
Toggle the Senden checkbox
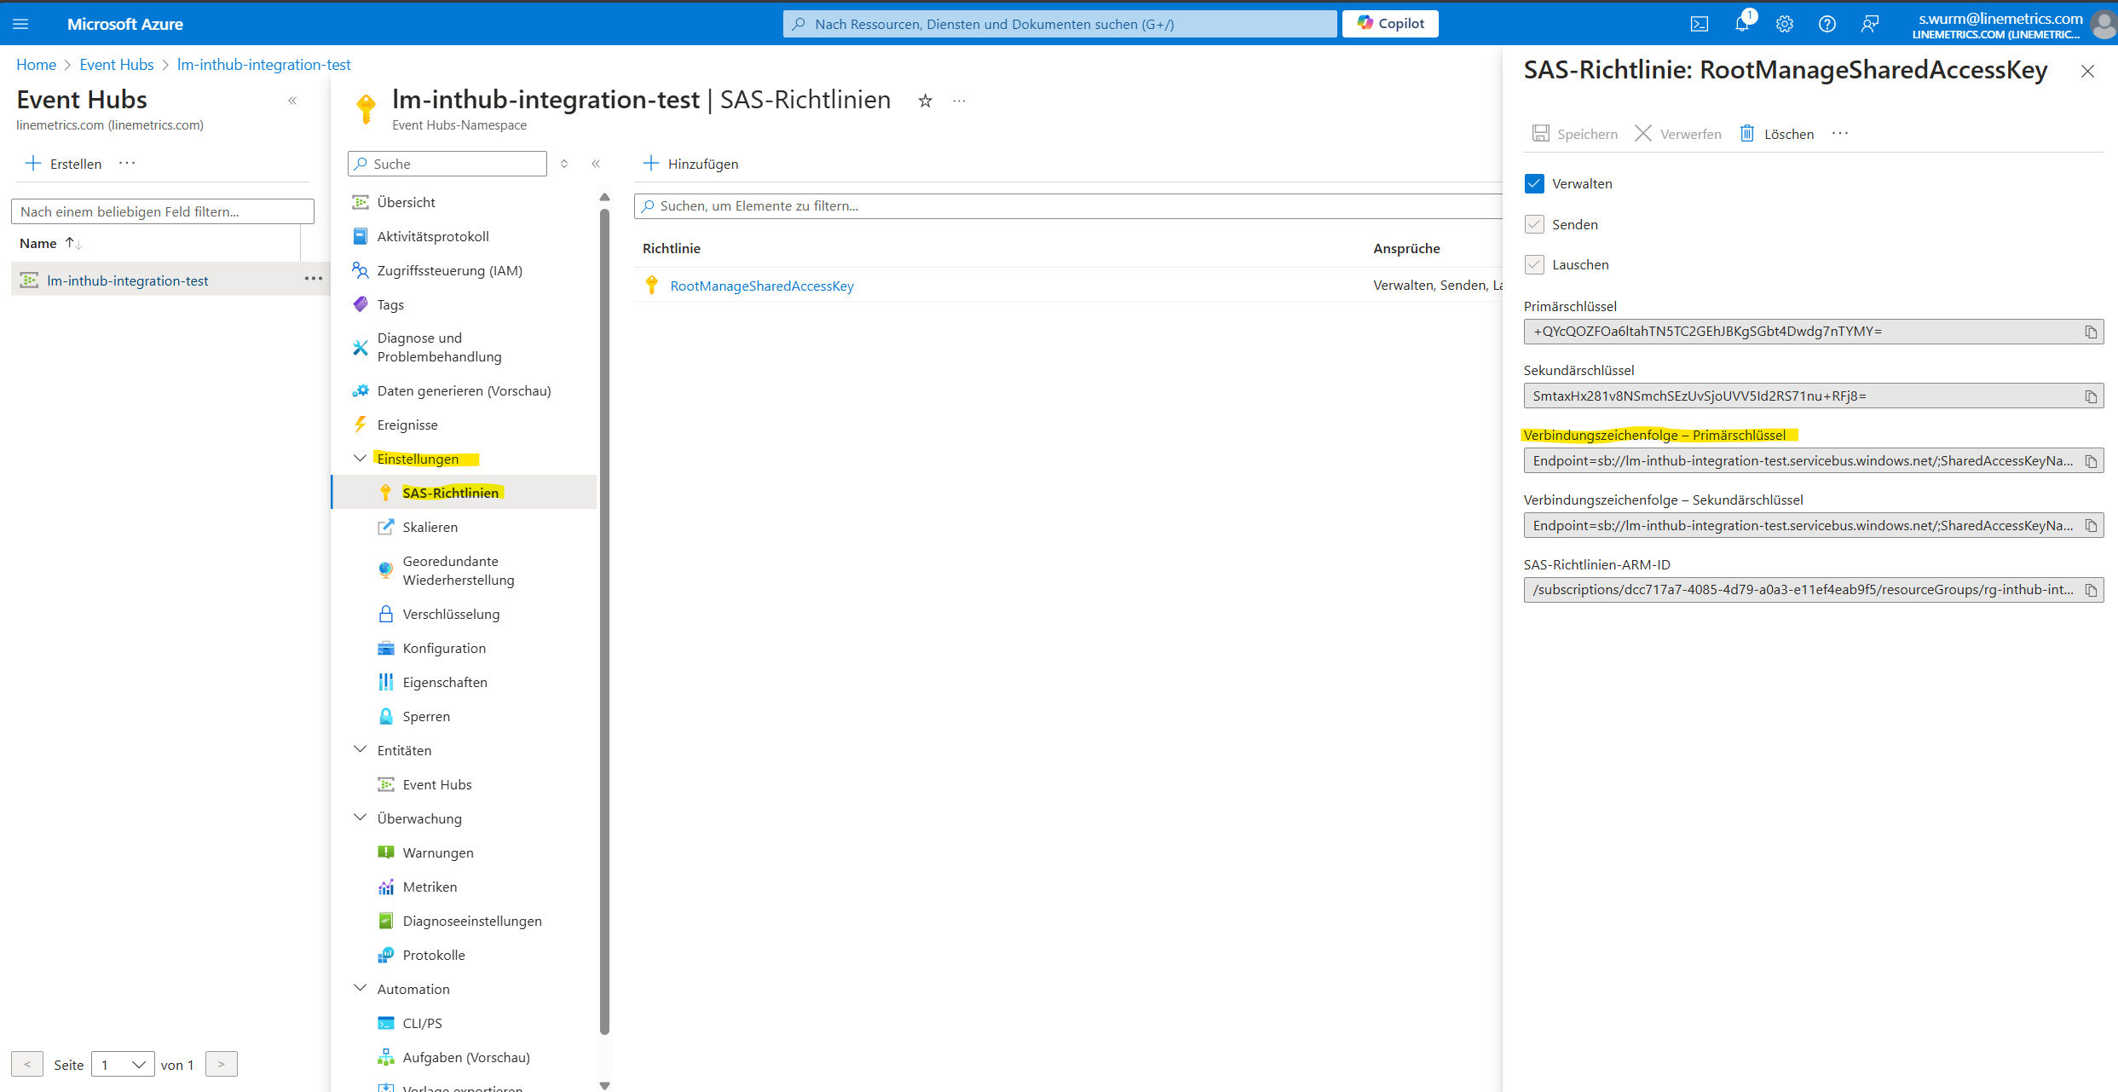pos(1534,224)
